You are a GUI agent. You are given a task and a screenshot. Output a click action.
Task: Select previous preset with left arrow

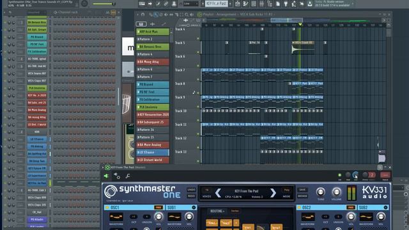click(x=218, y=193)
